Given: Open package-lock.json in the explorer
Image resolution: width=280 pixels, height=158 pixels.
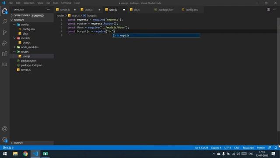Looking at the screenshot, I should pyautogui.click(x=31, y=65).
